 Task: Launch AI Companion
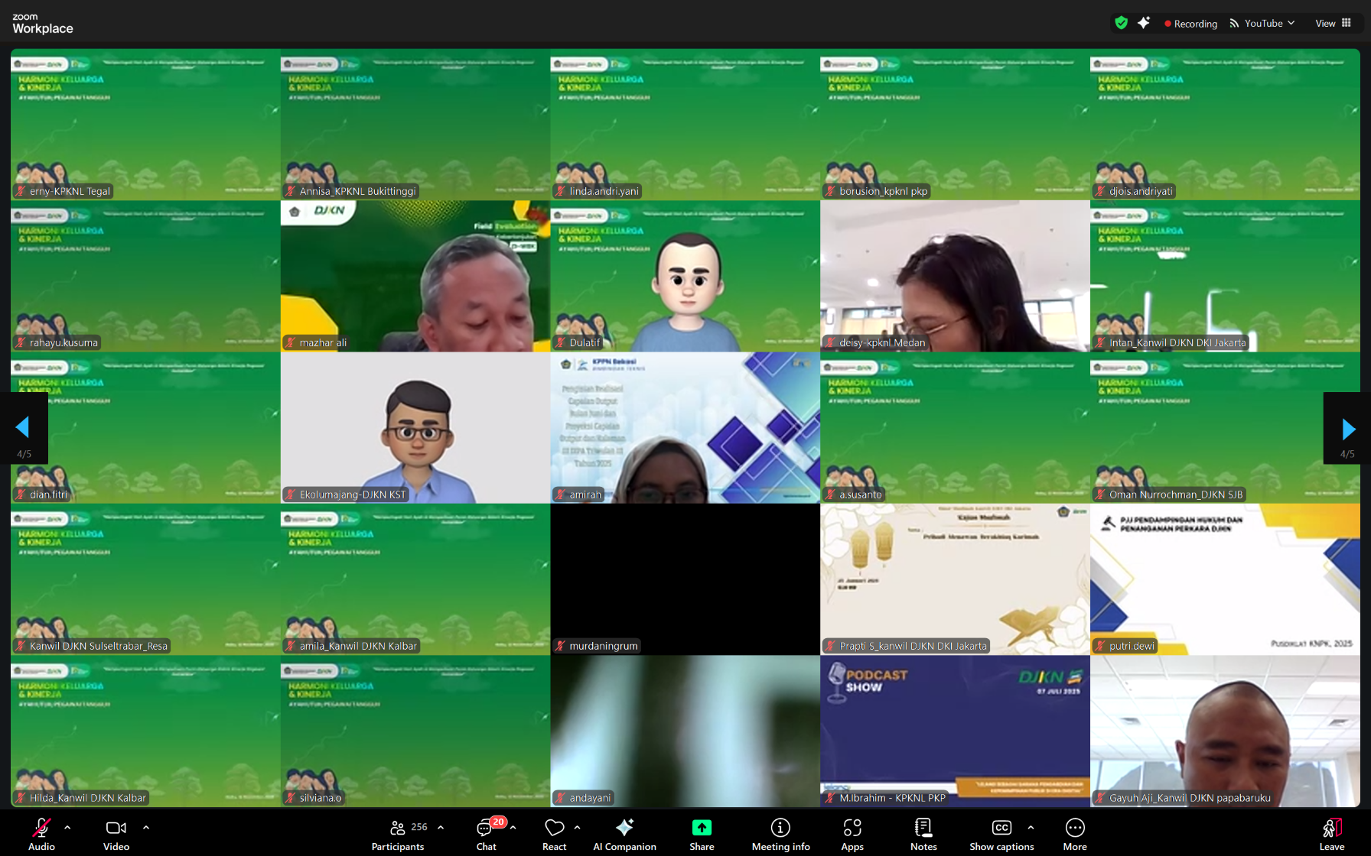click(x=624, y=833)
